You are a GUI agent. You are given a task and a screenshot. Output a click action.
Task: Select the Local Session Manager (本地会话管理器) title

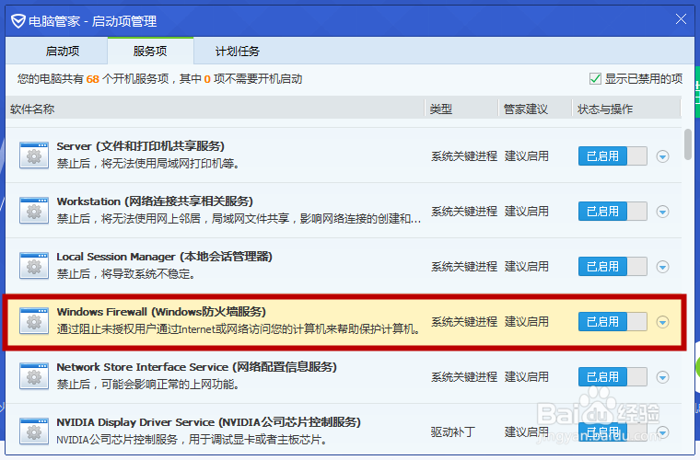(164, 257)
